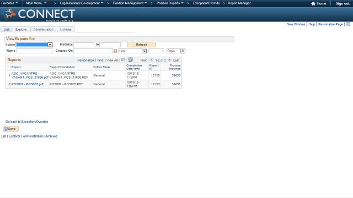Screen dimensions: 353x198
Task: Open POS007 - POS007.pdf report link
Action: (x=27, y=84)
